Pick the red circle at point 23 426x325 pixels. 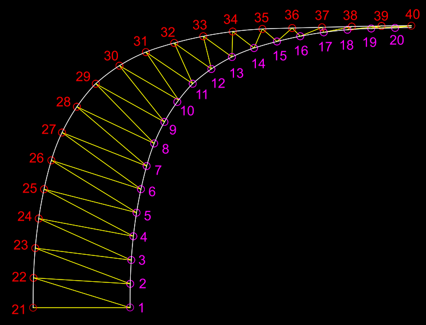(35, 248)
